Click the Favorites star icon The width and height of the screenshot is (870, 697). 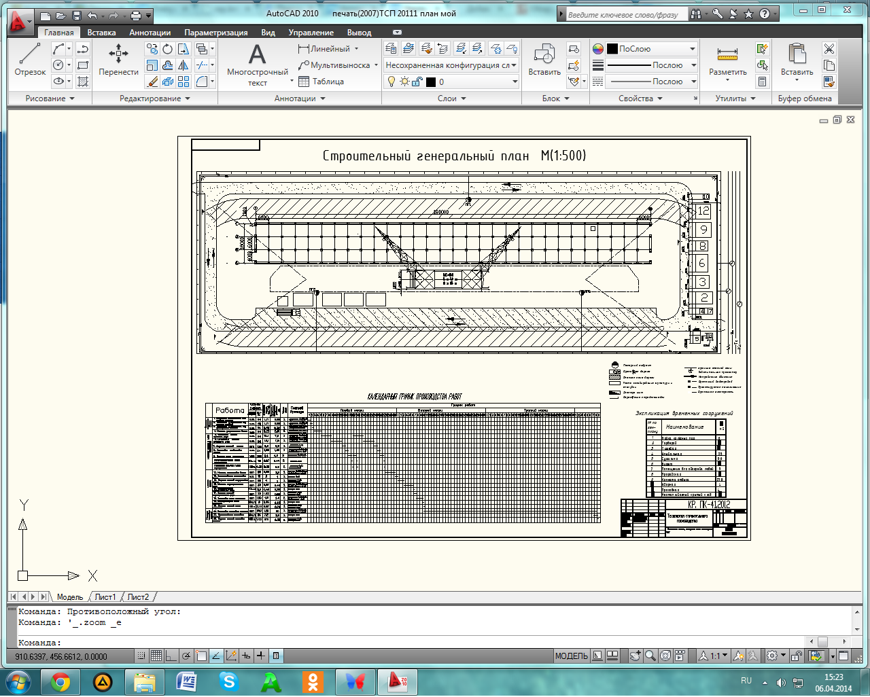[748, 14]
